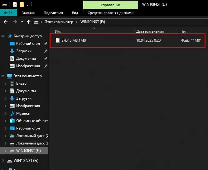Viewport: 208px width, 170px height.
Task: Click the 3D Objects cube icon
Action: point(12,121)
